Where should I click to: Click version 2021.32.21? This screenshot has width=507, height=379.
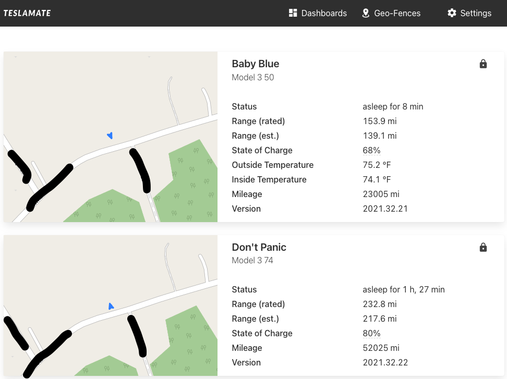point(385,209)
